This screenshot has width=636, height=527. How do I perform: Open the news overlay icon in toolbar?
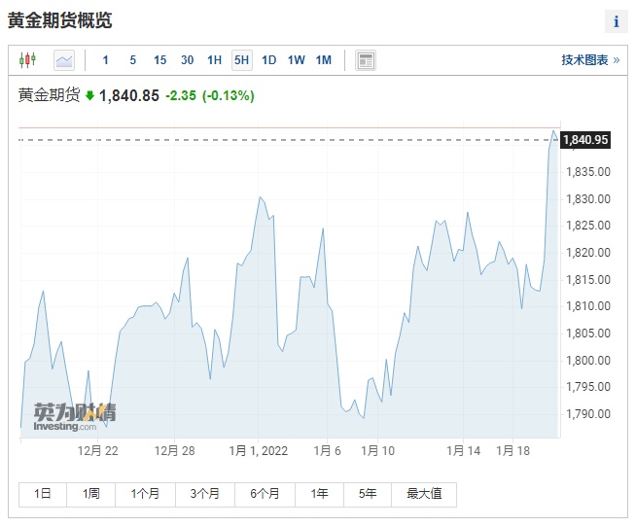click(366, 60)
